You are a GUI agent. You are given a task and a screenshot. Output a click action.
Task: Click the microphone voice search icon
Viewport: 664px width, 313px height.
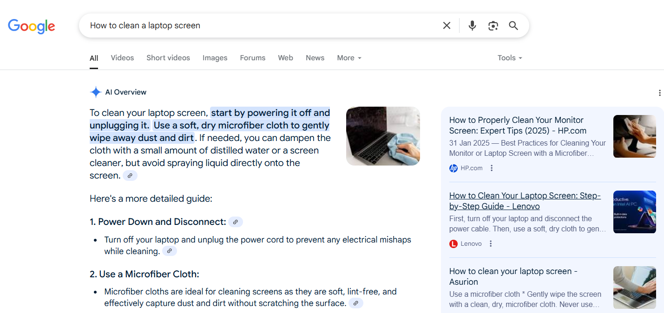tap(472, 26)
